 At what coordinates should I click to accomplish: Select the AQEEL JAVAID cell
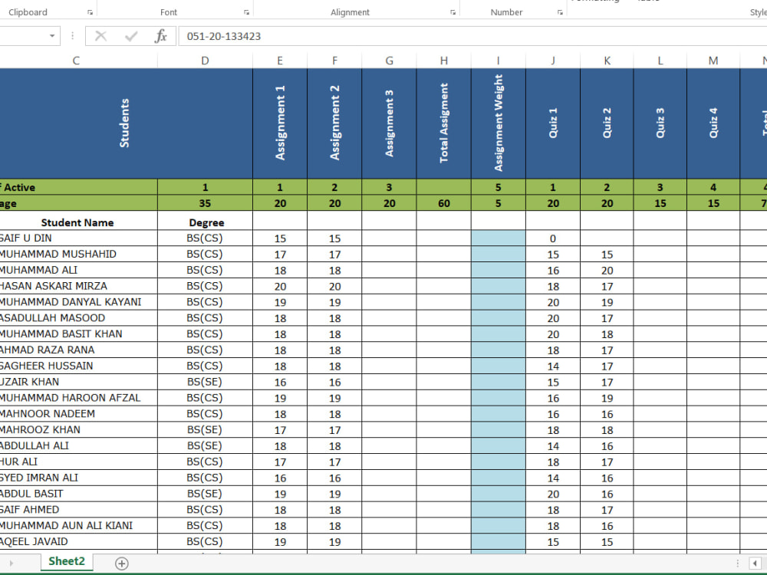pos(78,542)
